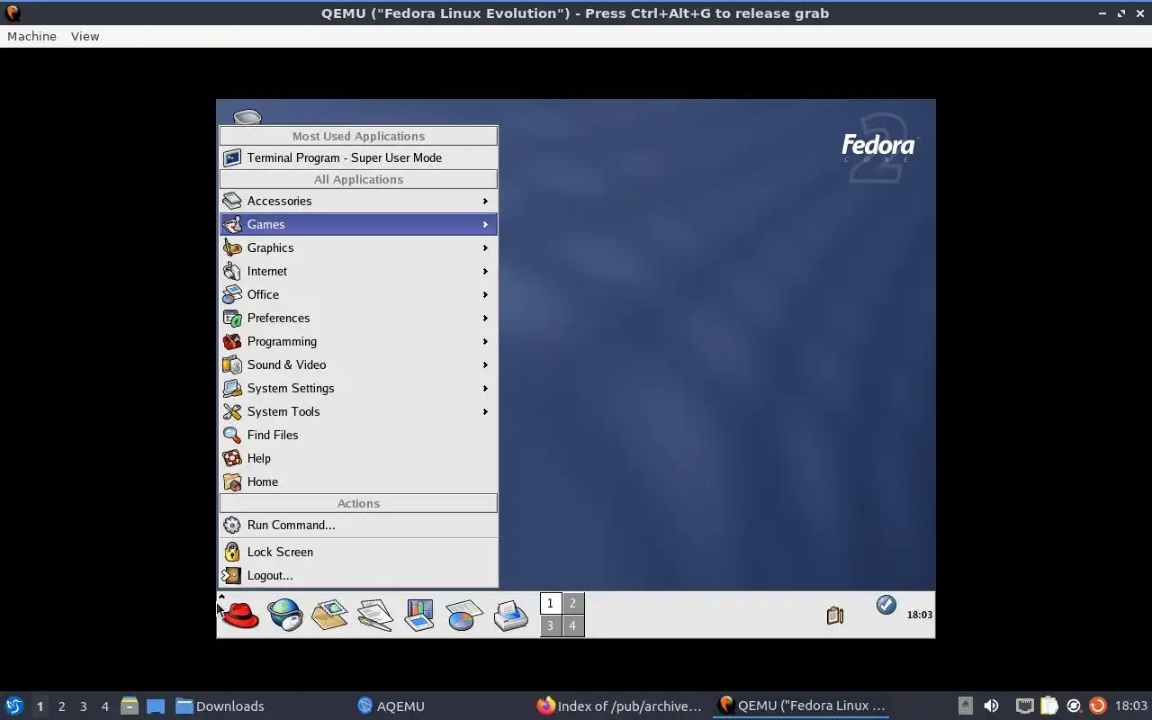Screen dimensions: 1152x720
Task: Switch to host desktop 2 in taskbar pager
Action: [61, 706]
